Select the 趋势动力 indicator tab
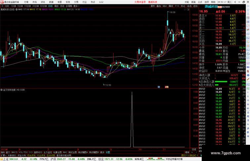This screenshot has height=161, width=250. [38, 152]
